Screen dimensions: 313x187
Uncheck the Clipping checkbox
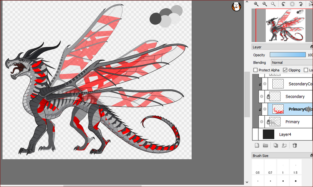click(x=284, y=70)
